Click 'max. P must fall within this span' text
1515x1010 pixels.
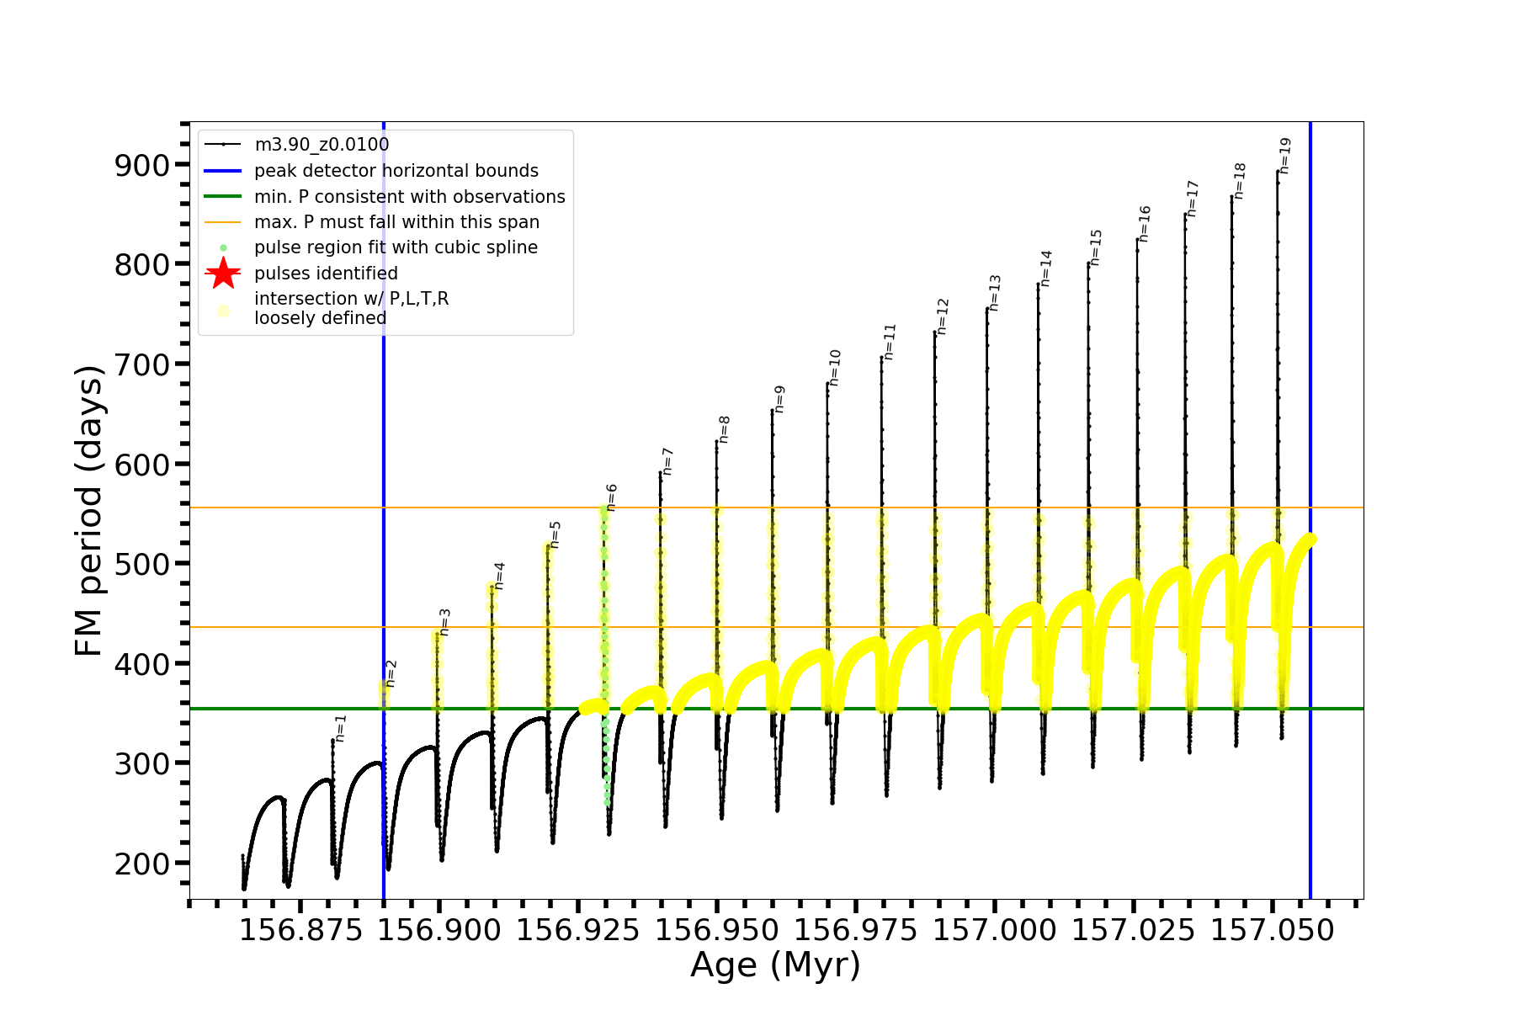click(x=396, y=222)
